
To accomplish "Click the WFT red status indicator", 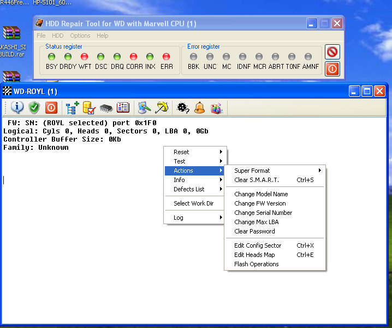I will 84,57.
